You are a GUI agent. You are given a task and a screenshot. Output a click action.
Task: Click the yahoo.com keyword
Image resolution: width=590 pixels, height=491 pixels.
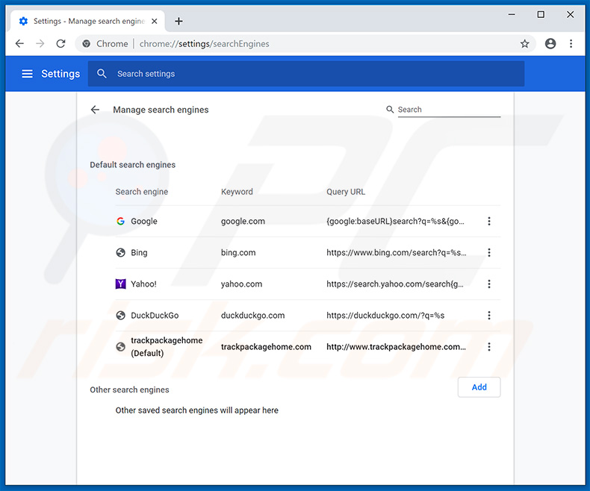click(241, 284)
